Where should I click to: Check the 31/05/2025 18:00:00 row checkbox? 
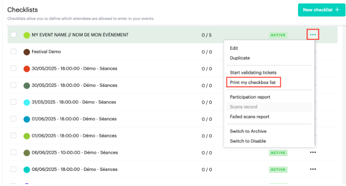13,102
